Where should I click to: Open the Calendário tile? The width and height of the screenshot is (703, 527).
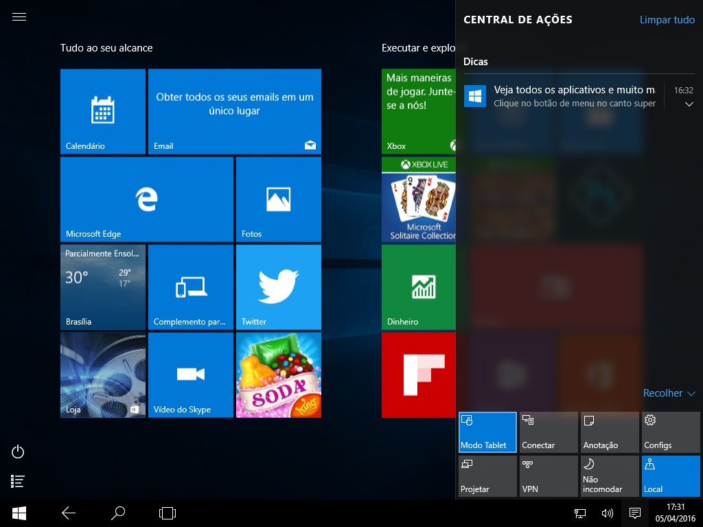click(102, 111)
